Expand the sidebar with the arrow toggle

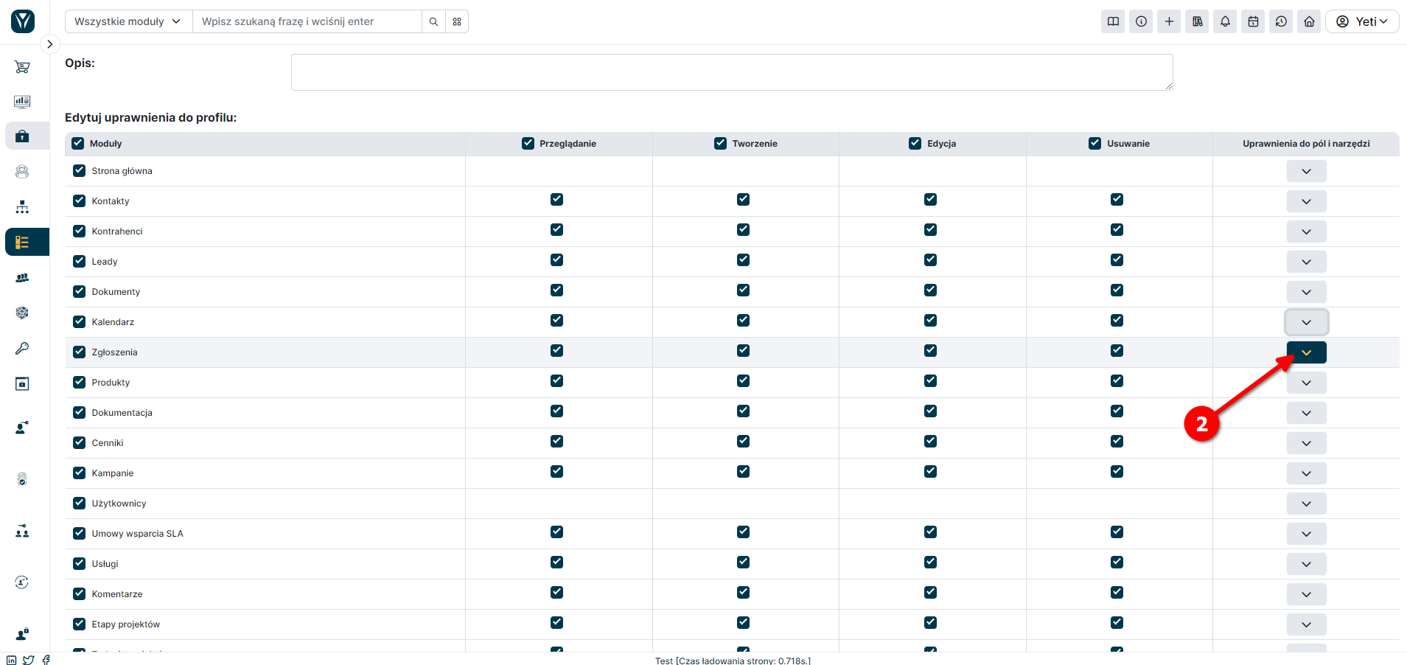pyautogui.click(x=49, y=44)
